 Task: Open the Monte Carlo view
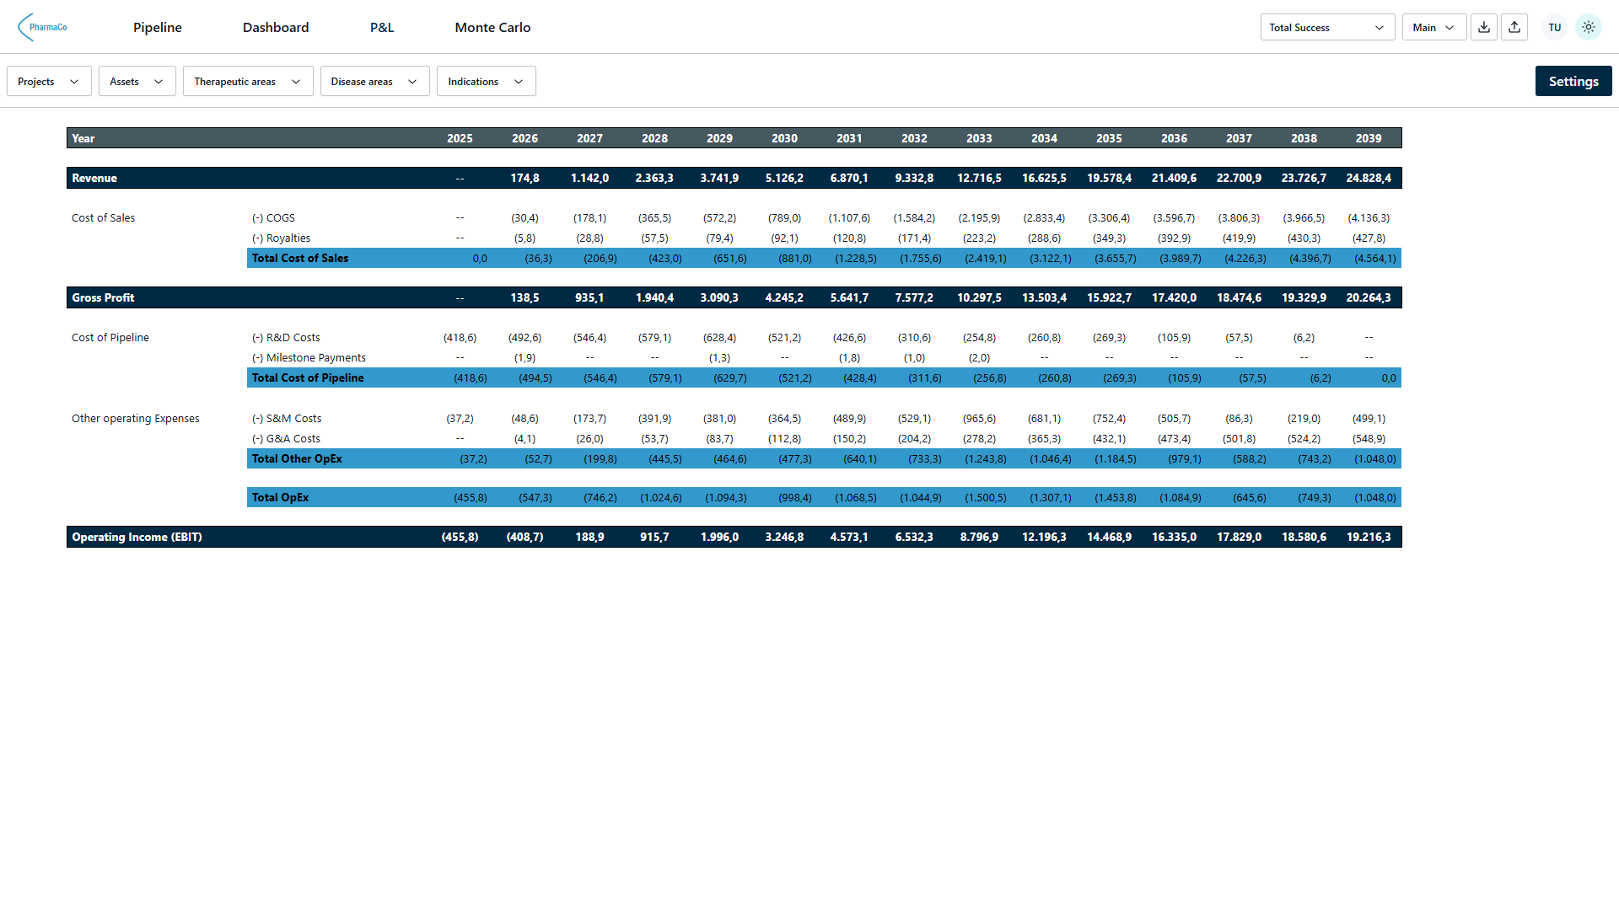[492, 27]
